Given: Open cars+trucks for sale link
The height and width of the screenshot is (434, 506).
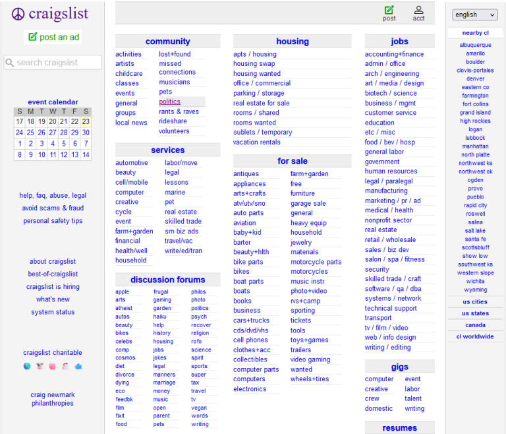Looking at the screenshot, I should (x=252, y=321).
